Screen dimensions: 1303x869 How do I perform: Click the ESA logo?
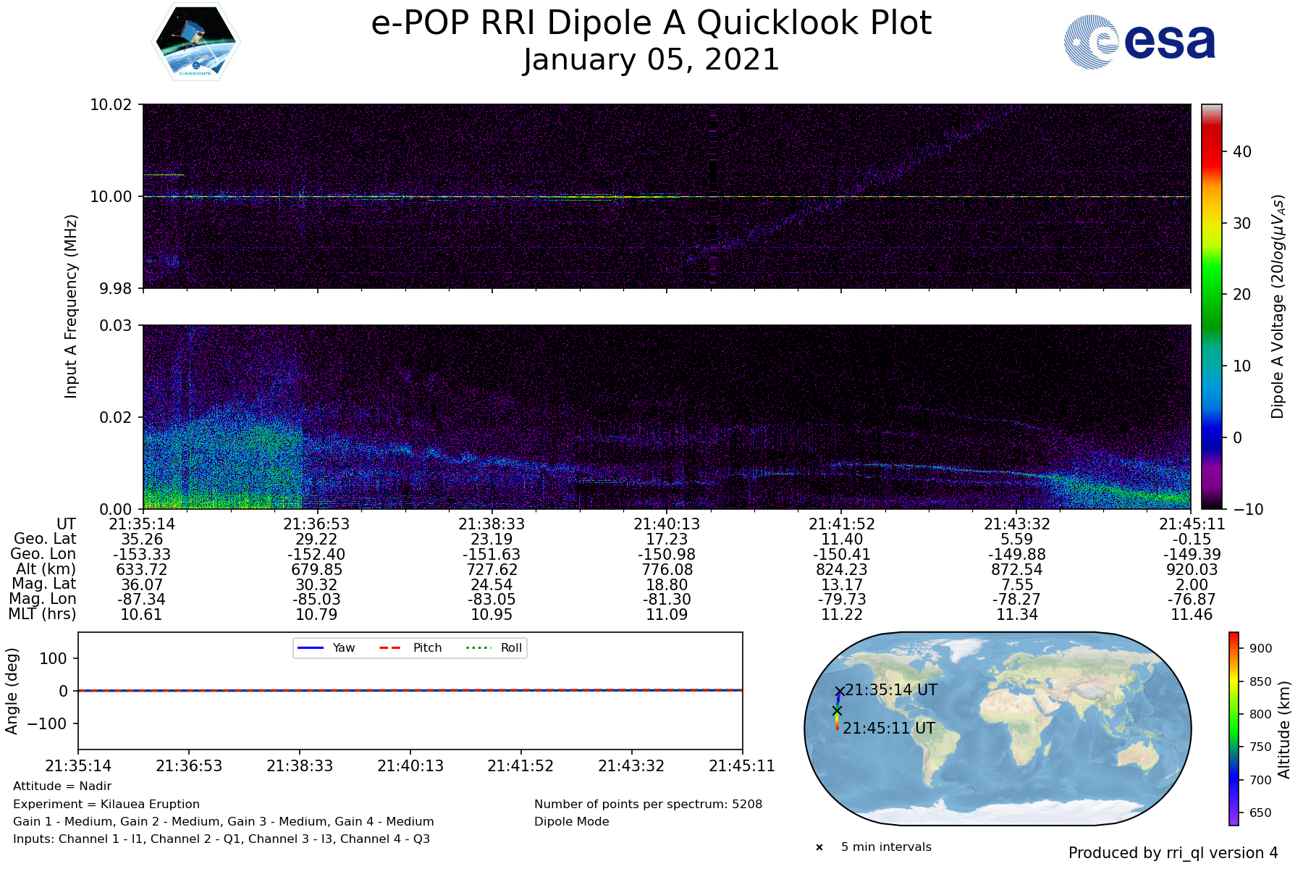point(1139,43)
